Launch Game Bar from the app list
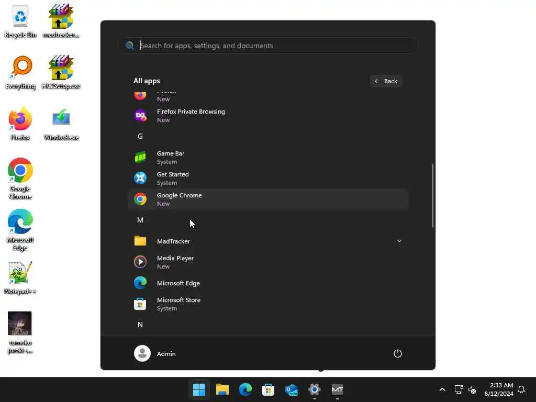 268,158
